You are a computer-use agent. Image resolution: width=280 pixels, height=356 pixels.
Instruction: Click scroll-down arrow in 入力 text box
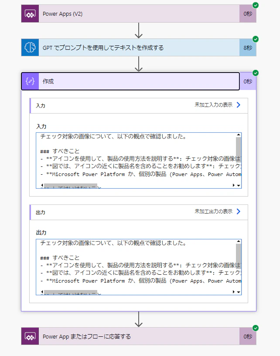pos(239,186)
